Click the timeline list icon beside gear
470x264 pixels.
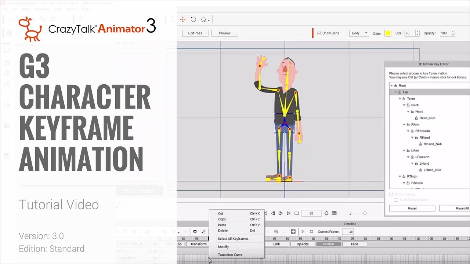click(334, 213)
